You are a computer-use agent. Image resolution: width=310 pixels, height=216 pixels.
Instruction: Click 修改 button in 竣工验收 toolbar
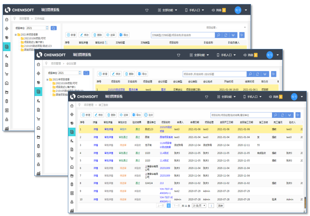pyautogui.click(x=99, y=115)
